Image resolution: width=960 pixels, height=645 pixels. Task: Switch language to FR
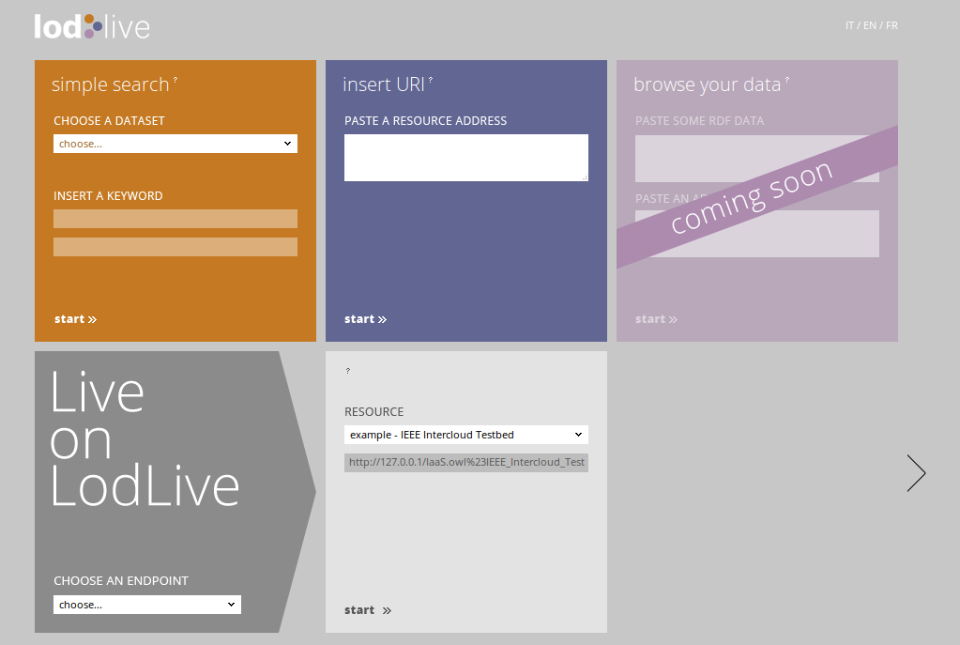click(891, 25)
